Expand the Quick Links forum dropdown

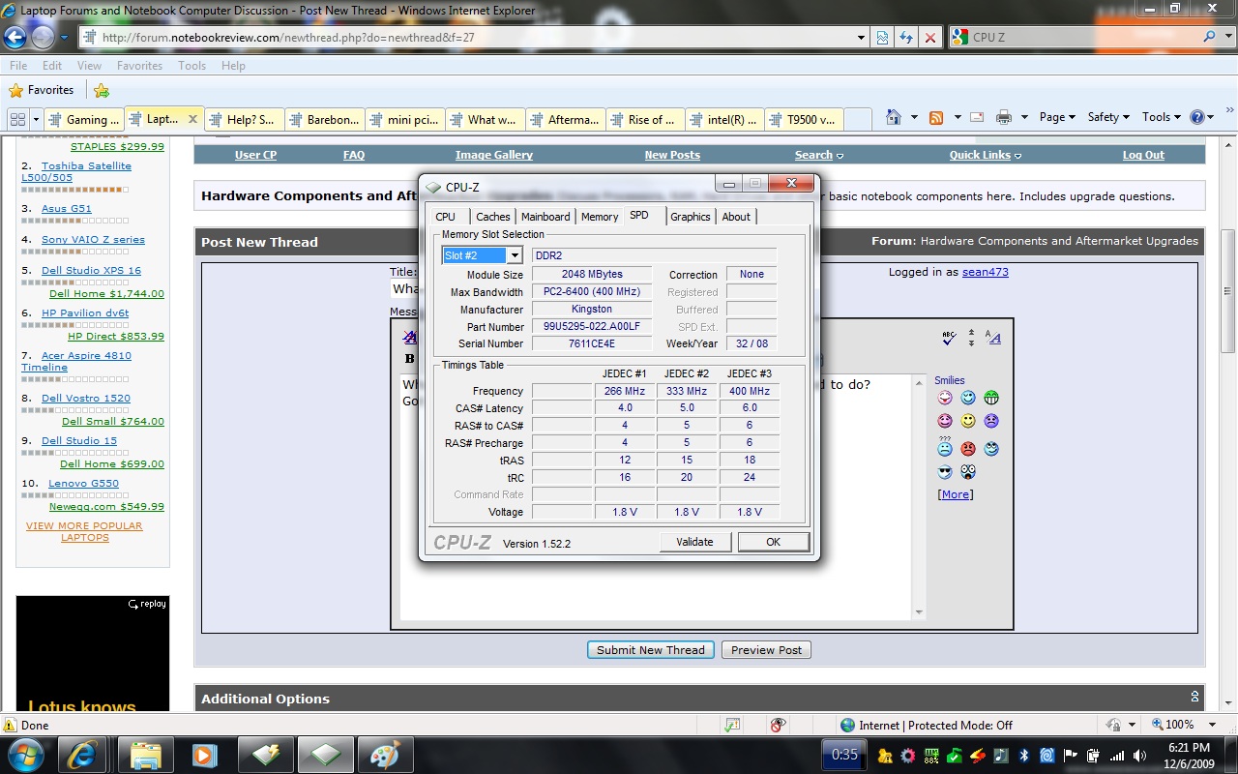point(986,155)
